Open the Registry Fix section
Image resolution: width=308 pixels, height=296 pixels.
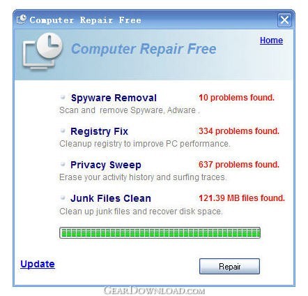click(99, 131)
